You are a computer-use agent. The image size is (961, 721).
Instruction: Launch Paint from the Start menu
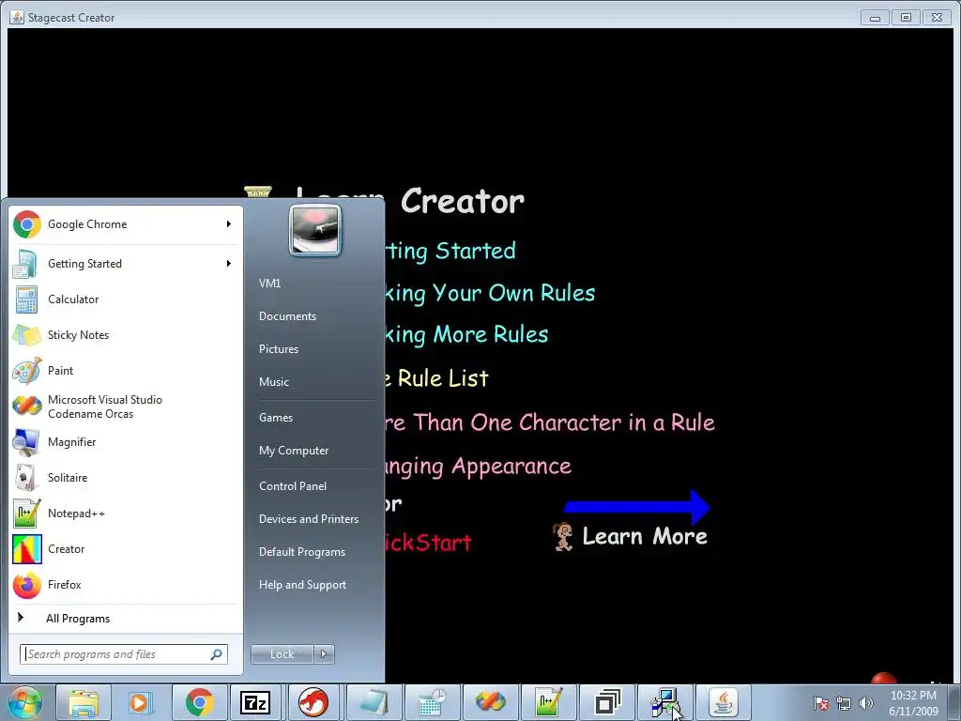(x=126, y=370)
